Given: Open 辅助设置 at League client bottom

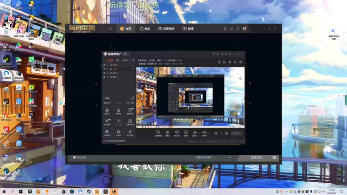Looking at the screenshot, I should [80, 157].
